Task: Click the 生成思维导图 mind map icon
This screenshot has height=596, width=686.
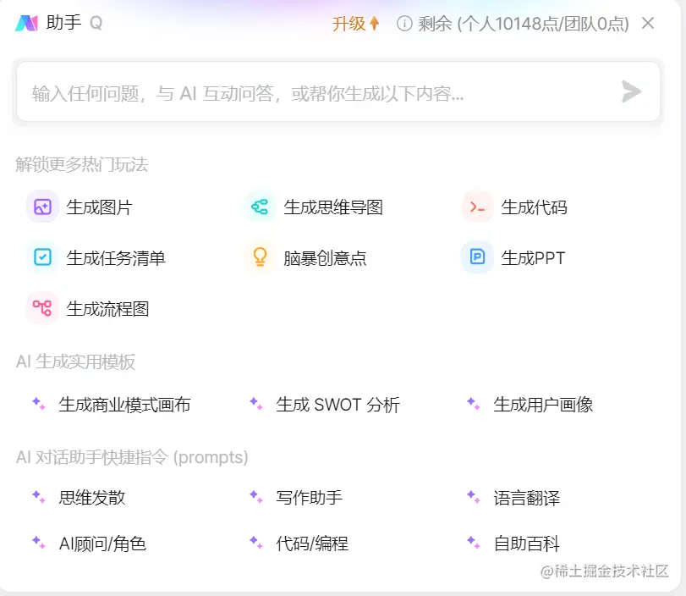Action: (x=260, y=207)
